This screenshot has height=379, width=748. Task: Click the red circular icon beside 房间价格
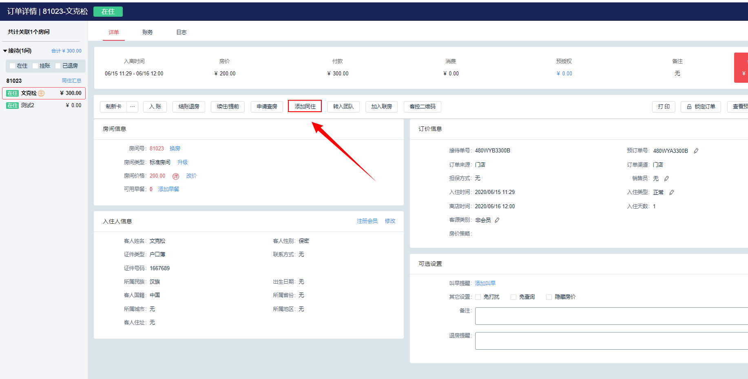pos(176,176)
